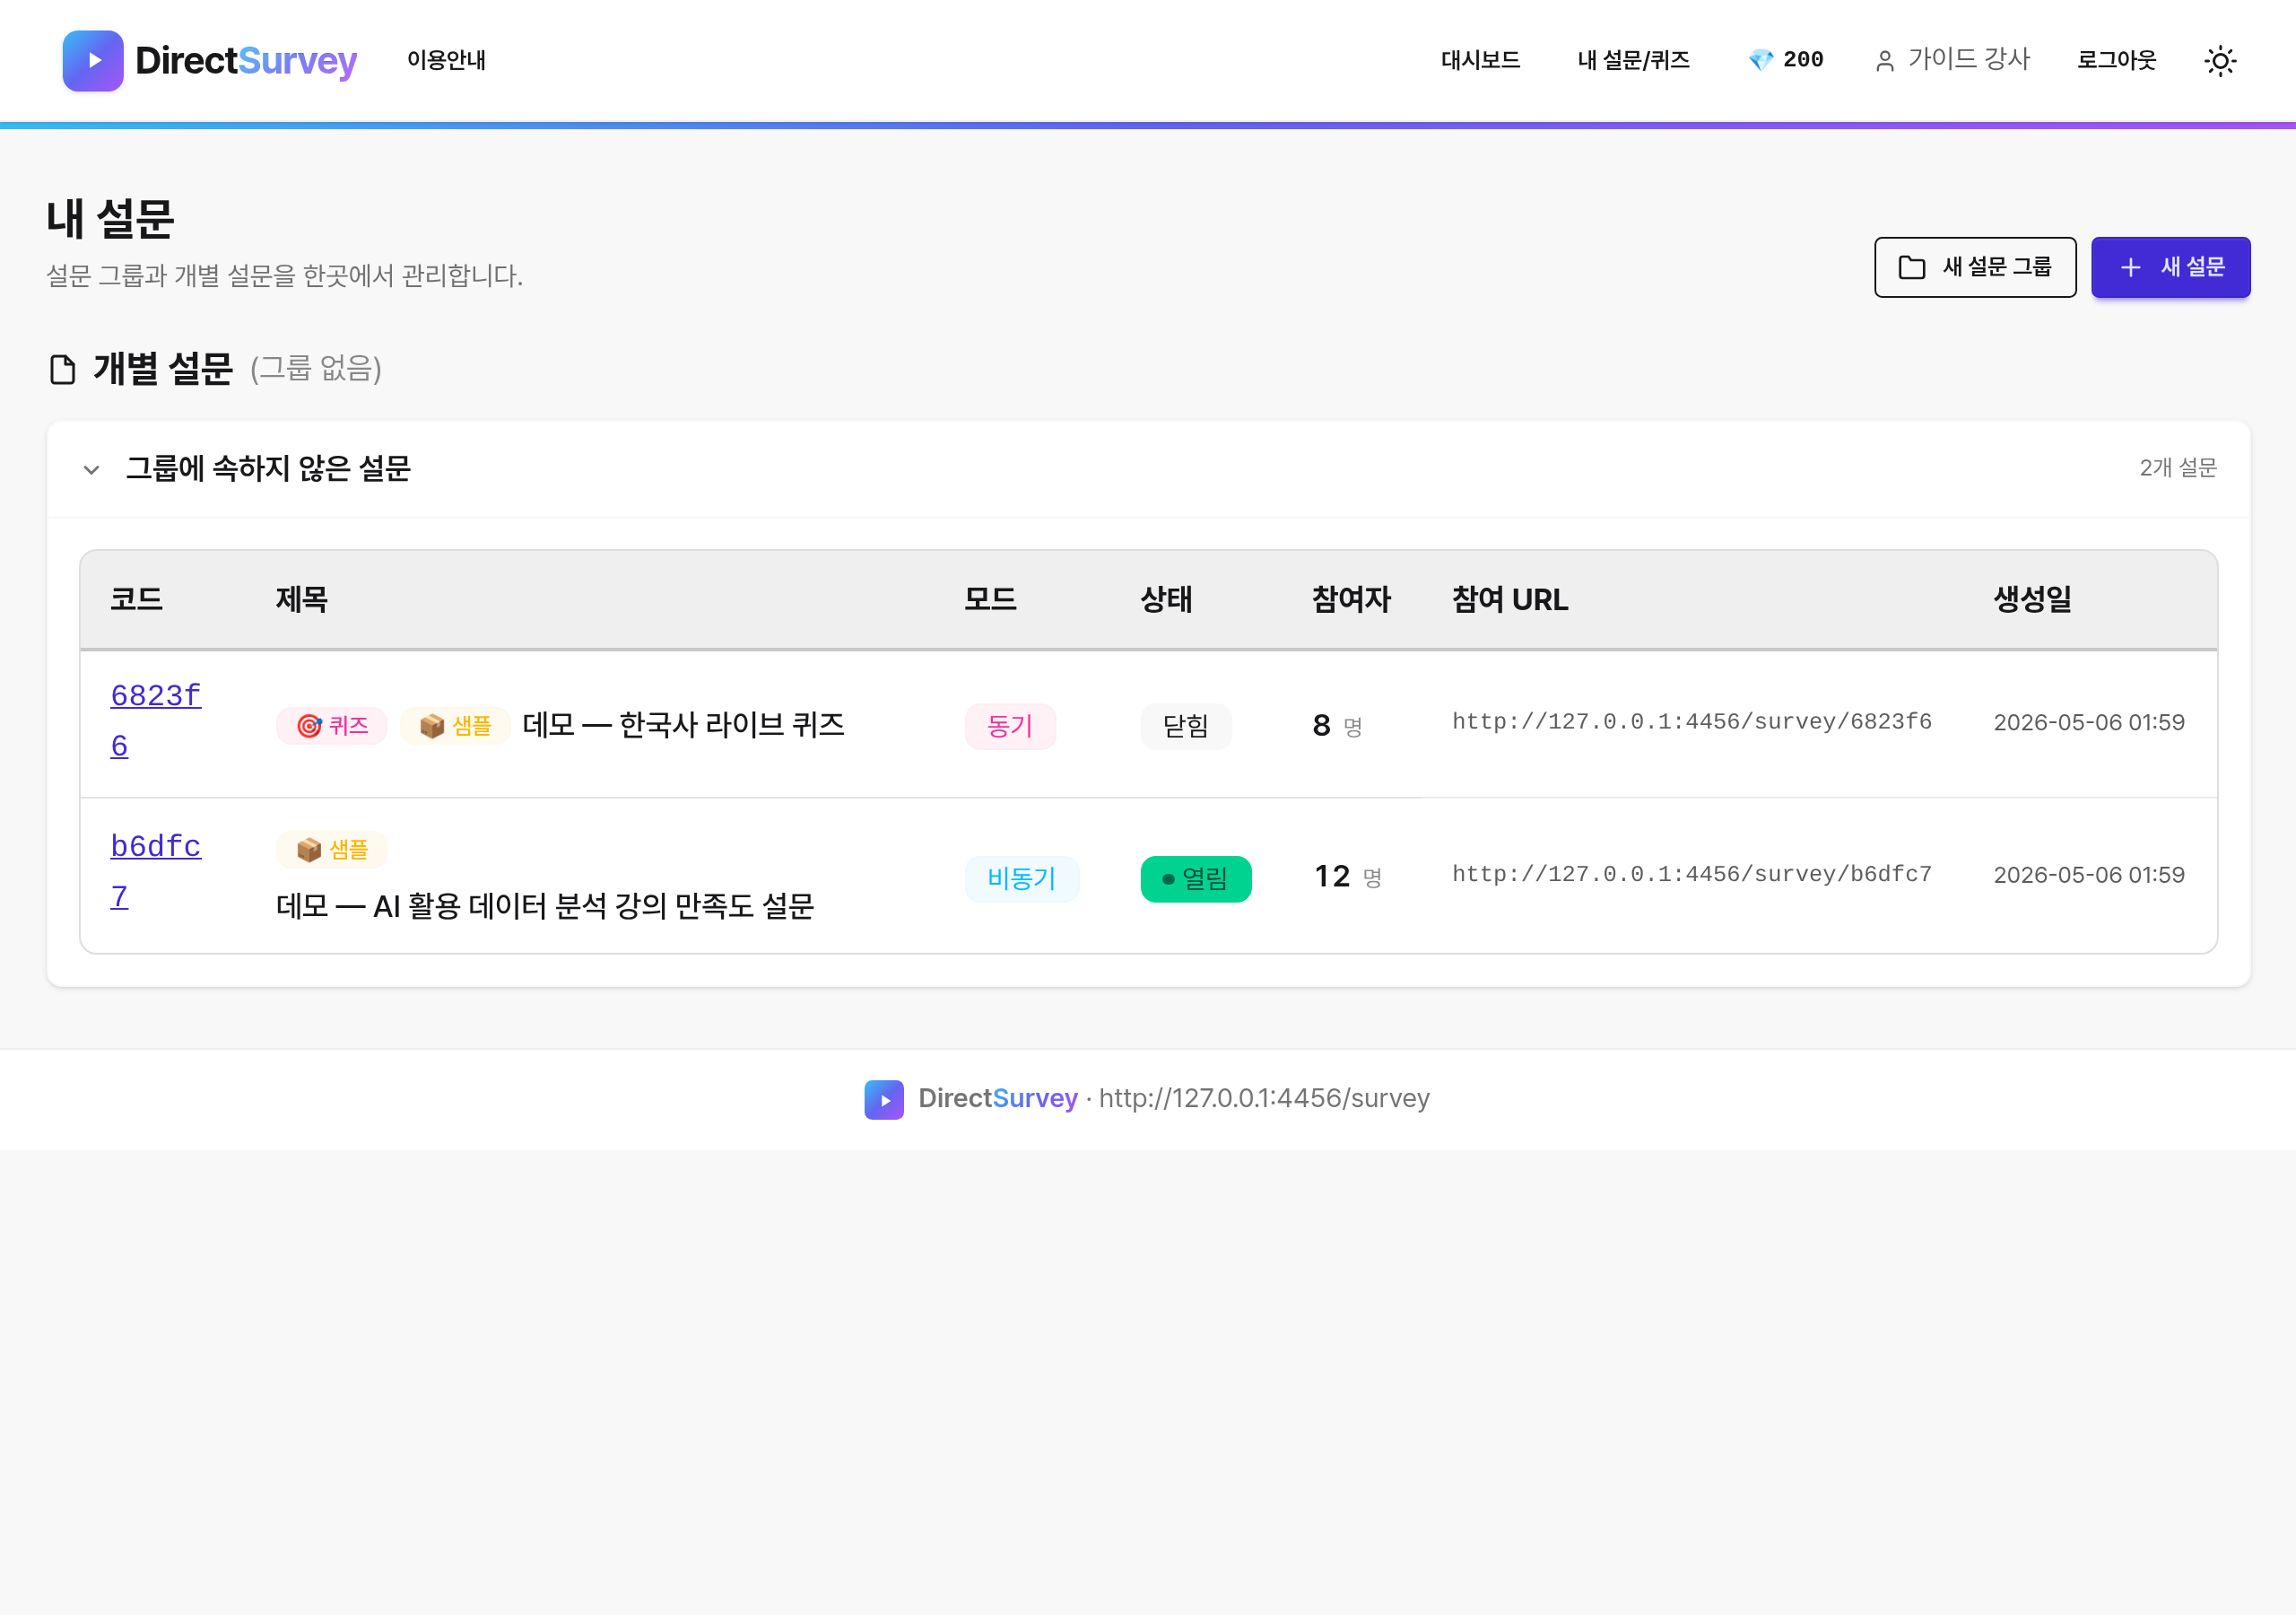Image resolution: width=2296 pixels, height=1615 pixels.
Task: Click the 참여 URL column header
Action: click(1510, 599)
